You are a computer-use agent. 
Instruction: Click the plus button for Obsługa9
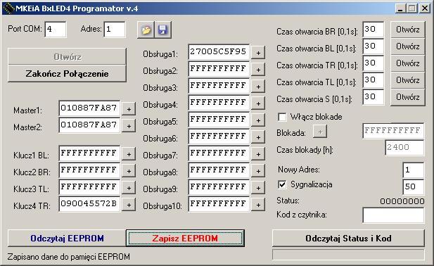[x=258, y=188]
